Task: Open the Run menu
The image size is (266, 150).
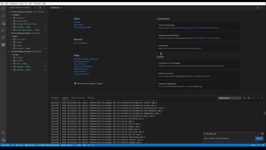Action: (30, 3)
